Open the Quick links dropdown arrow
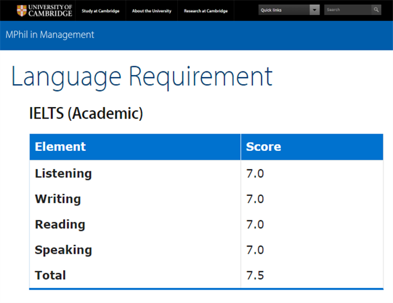The width and height of the screenshot is (393, 303). (x=314, y=10)
